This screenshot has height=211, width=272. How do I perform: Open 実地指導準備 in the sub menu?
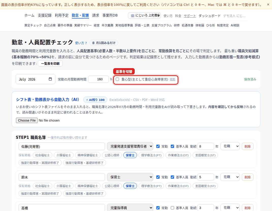[x=124, y=25]
